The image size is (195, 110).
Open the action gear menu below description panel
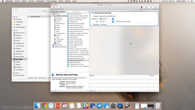[52, 91]
